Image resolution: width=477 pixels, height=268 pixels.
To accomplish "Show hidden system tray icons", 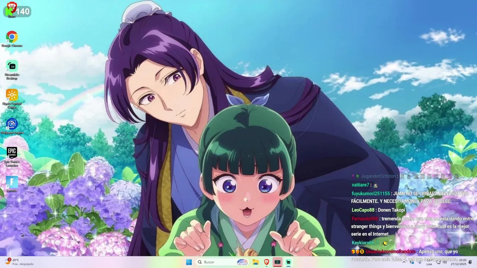I will coord(404,262).
